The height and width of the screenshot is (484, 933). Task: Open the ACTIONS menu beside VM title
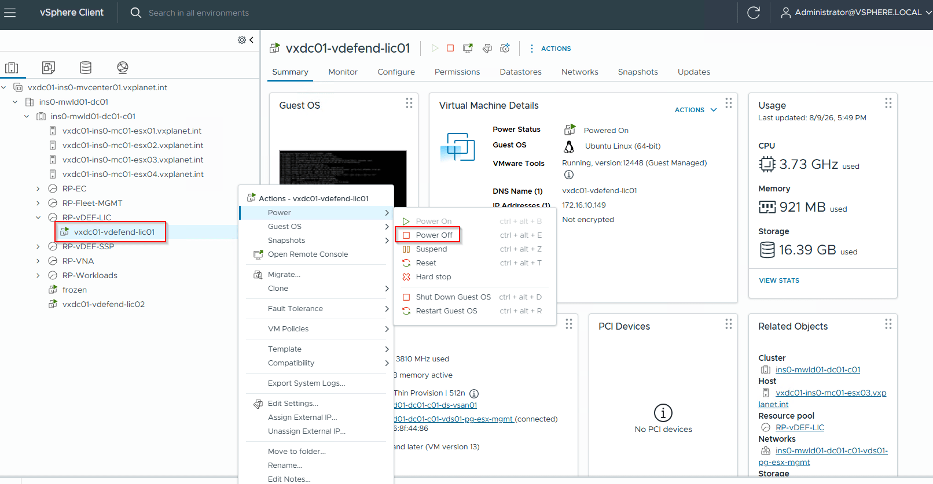click(550, 49)
